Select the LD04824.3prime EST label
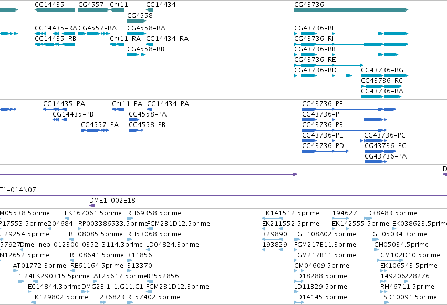Screen dimensions: 447x305 tap(172, 245)
